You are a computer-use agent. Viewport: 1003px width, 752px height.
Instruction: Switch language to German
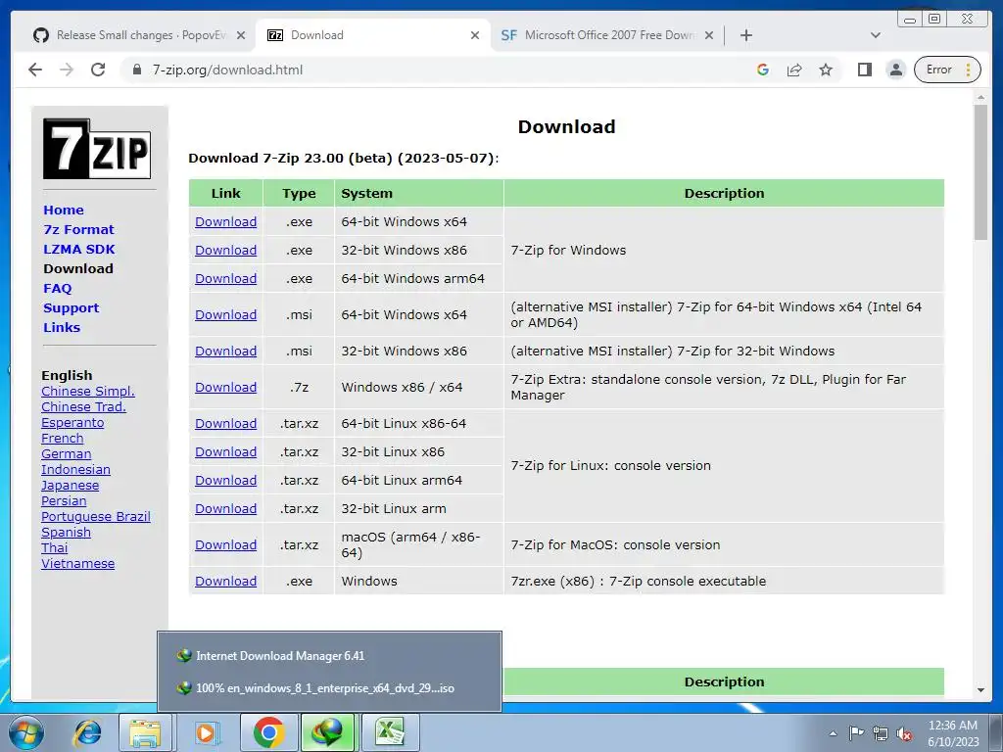tap(66, 454)
